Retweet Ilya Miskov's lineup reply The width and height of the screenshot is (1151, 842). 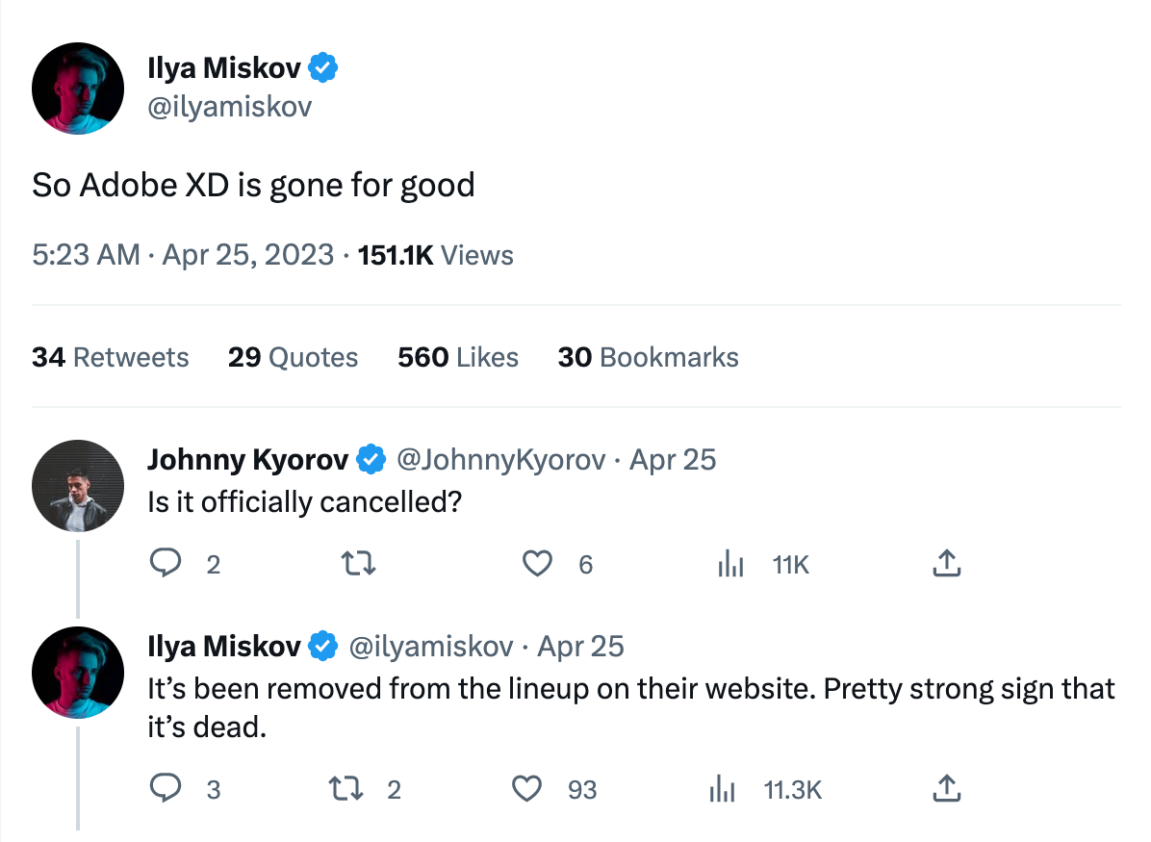(345, 789)
